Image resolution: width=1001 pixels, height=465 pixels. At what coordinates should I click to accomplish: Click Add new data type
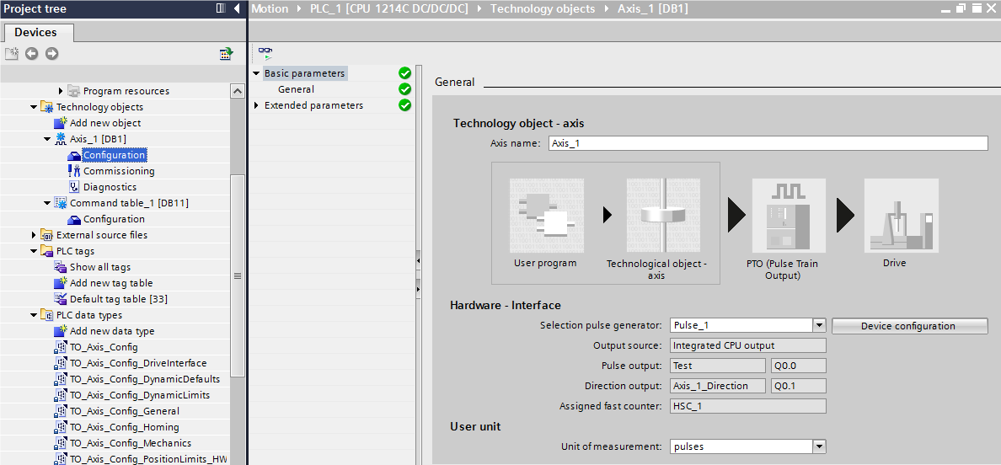pyautogui.click(x=112, y=331)
